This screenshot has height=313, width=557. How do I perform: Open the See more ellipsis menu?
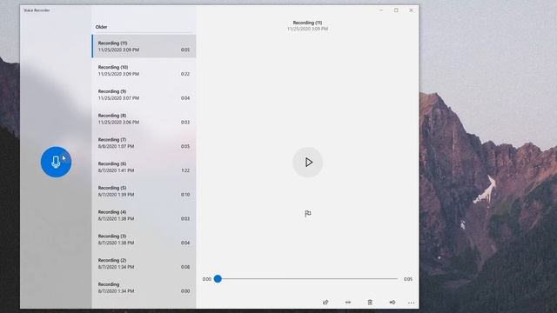click(411, 303)
